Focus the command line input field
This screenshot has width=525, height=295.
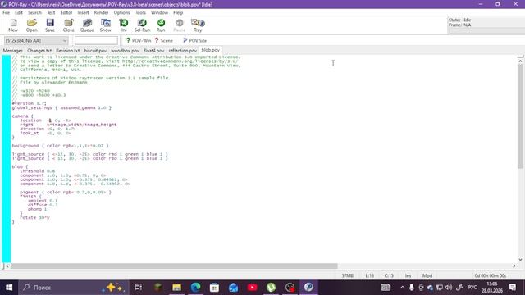pos(97,40)
